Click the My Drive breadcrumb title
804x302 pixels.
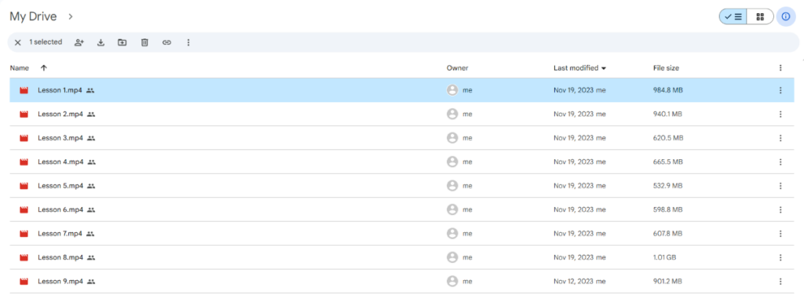click(x=33, y=16)
